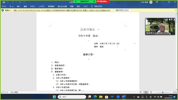
Task: Click the zoom out minus button
Action: point(155,92)
